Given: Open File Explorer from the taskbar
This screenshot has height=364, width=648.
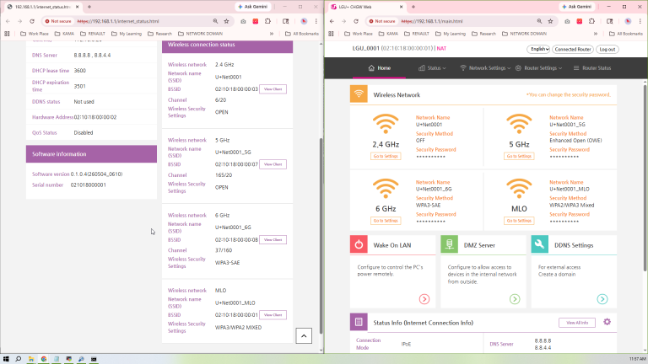Looking at the screenshot, I should 31,359.
